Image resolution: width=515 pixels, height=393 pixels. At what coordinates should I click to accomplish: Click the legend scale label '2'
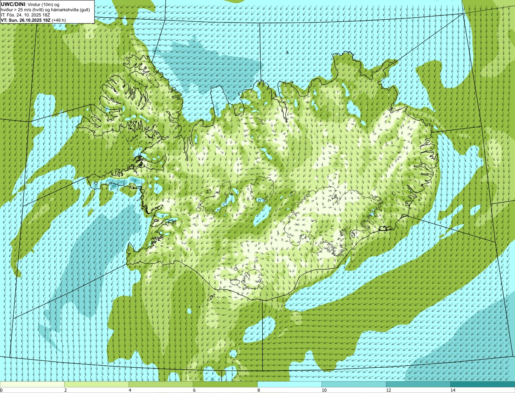coord(65,390)
